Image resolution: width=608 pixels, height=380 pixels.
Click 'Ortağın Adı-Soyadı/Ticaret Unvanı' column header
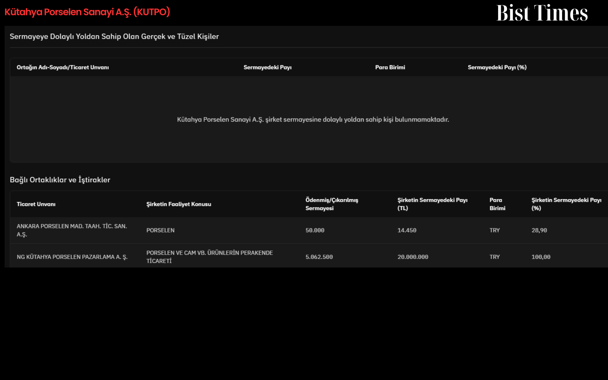coord(63,67)
